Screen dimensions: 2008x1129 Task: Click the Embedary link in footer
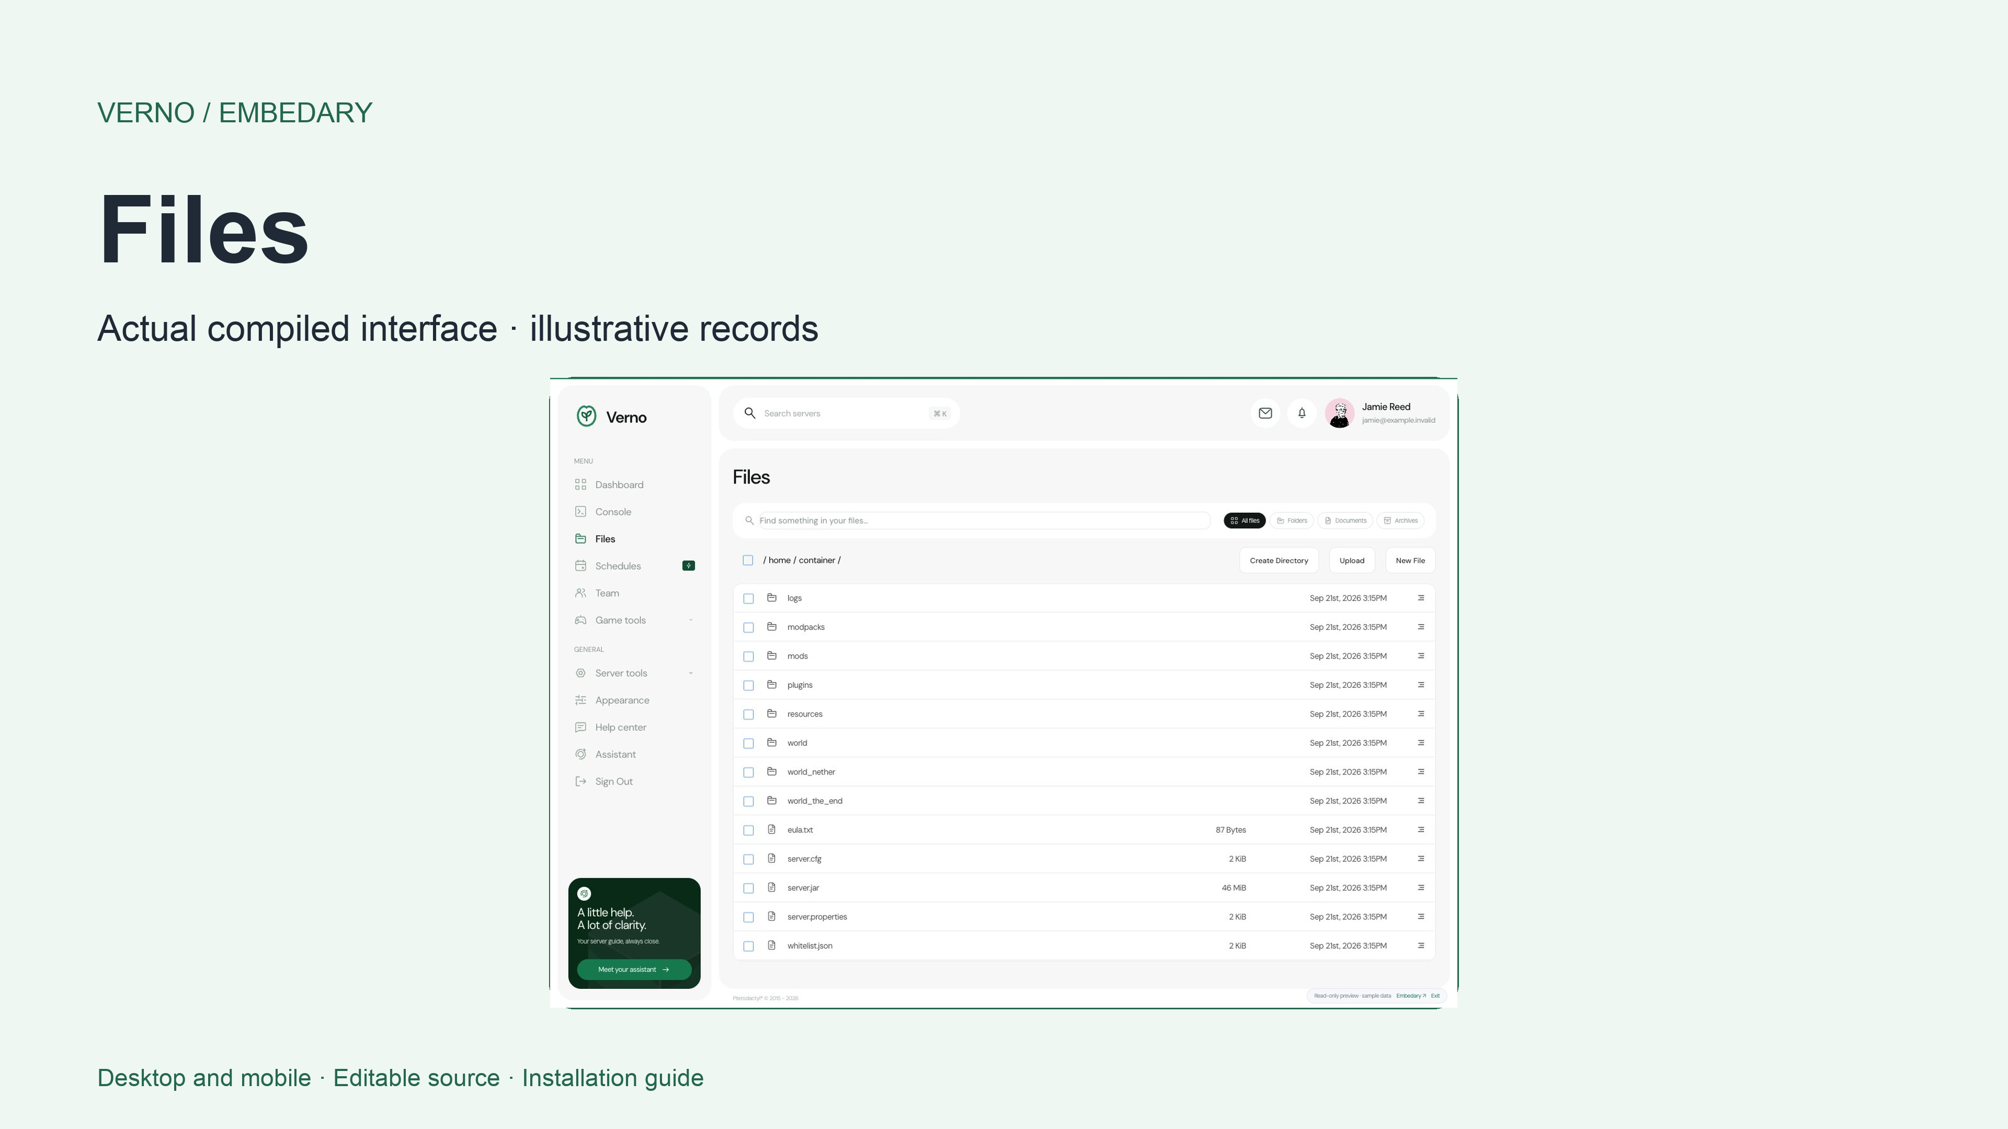click(x=1410, y=996)
